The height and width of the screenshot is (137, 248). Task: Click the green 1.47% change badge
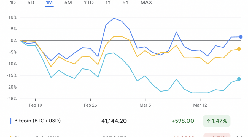(x=217, y=121)
